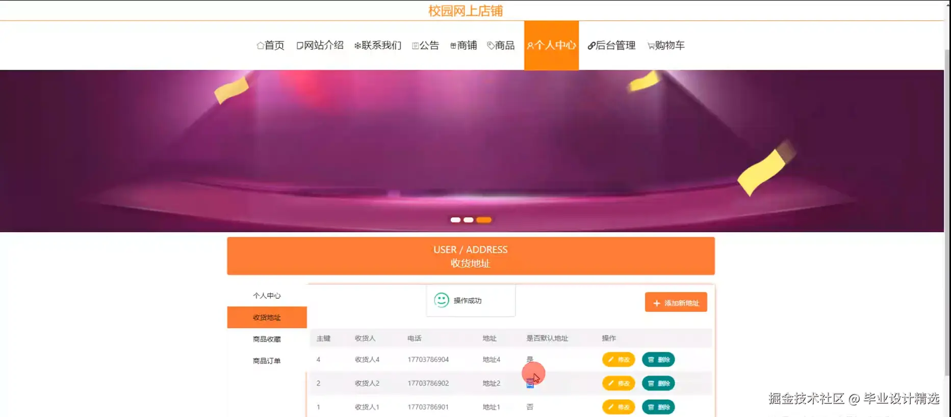Click pencil icon in 收货人1 edit button
951x417 pixels.
pyautogui.click(x=611, y=407)
